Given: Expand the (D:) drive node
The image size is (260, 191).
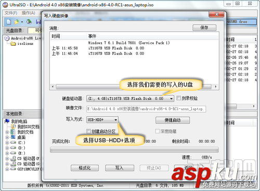Looking at the screenshot, I should 7,148.
